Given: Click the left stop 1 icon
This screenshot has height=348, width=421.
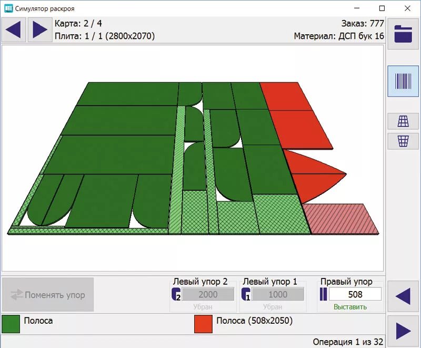Looking at the screenshot, I should click(246, 294).
